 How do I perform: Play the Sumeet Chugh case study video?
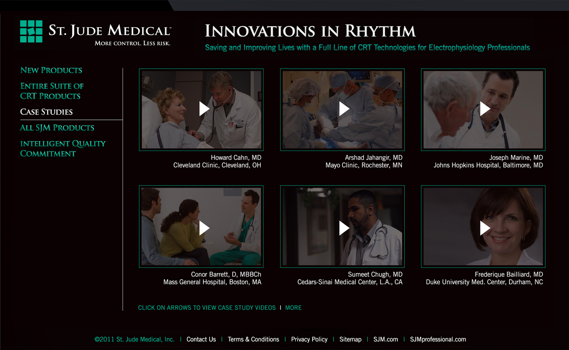point(344,228)
